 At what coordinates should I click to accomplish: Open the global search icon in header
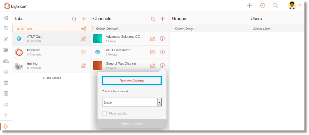pyautogui.click(x=275, y=6)
